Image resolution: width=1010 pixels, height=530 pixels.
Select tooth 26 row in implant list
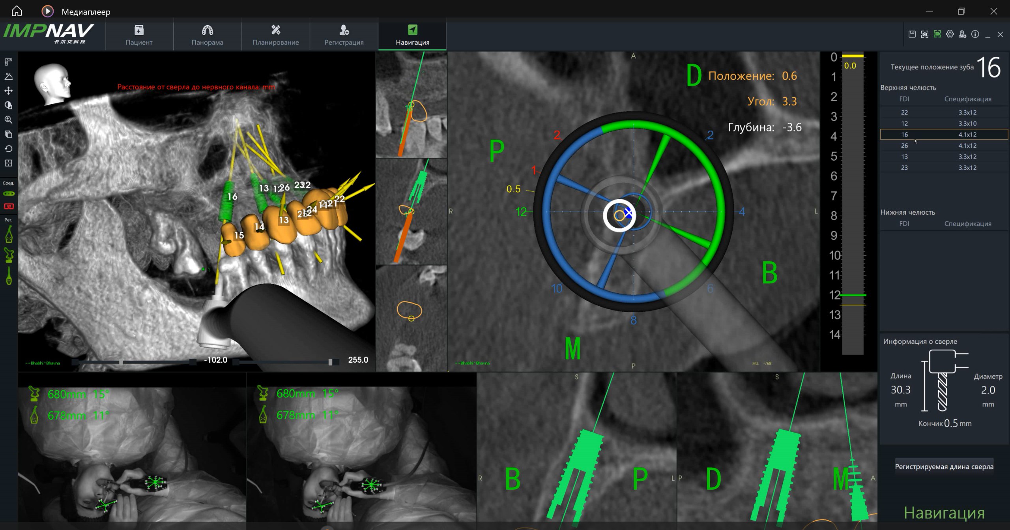[x=944, y=146]
